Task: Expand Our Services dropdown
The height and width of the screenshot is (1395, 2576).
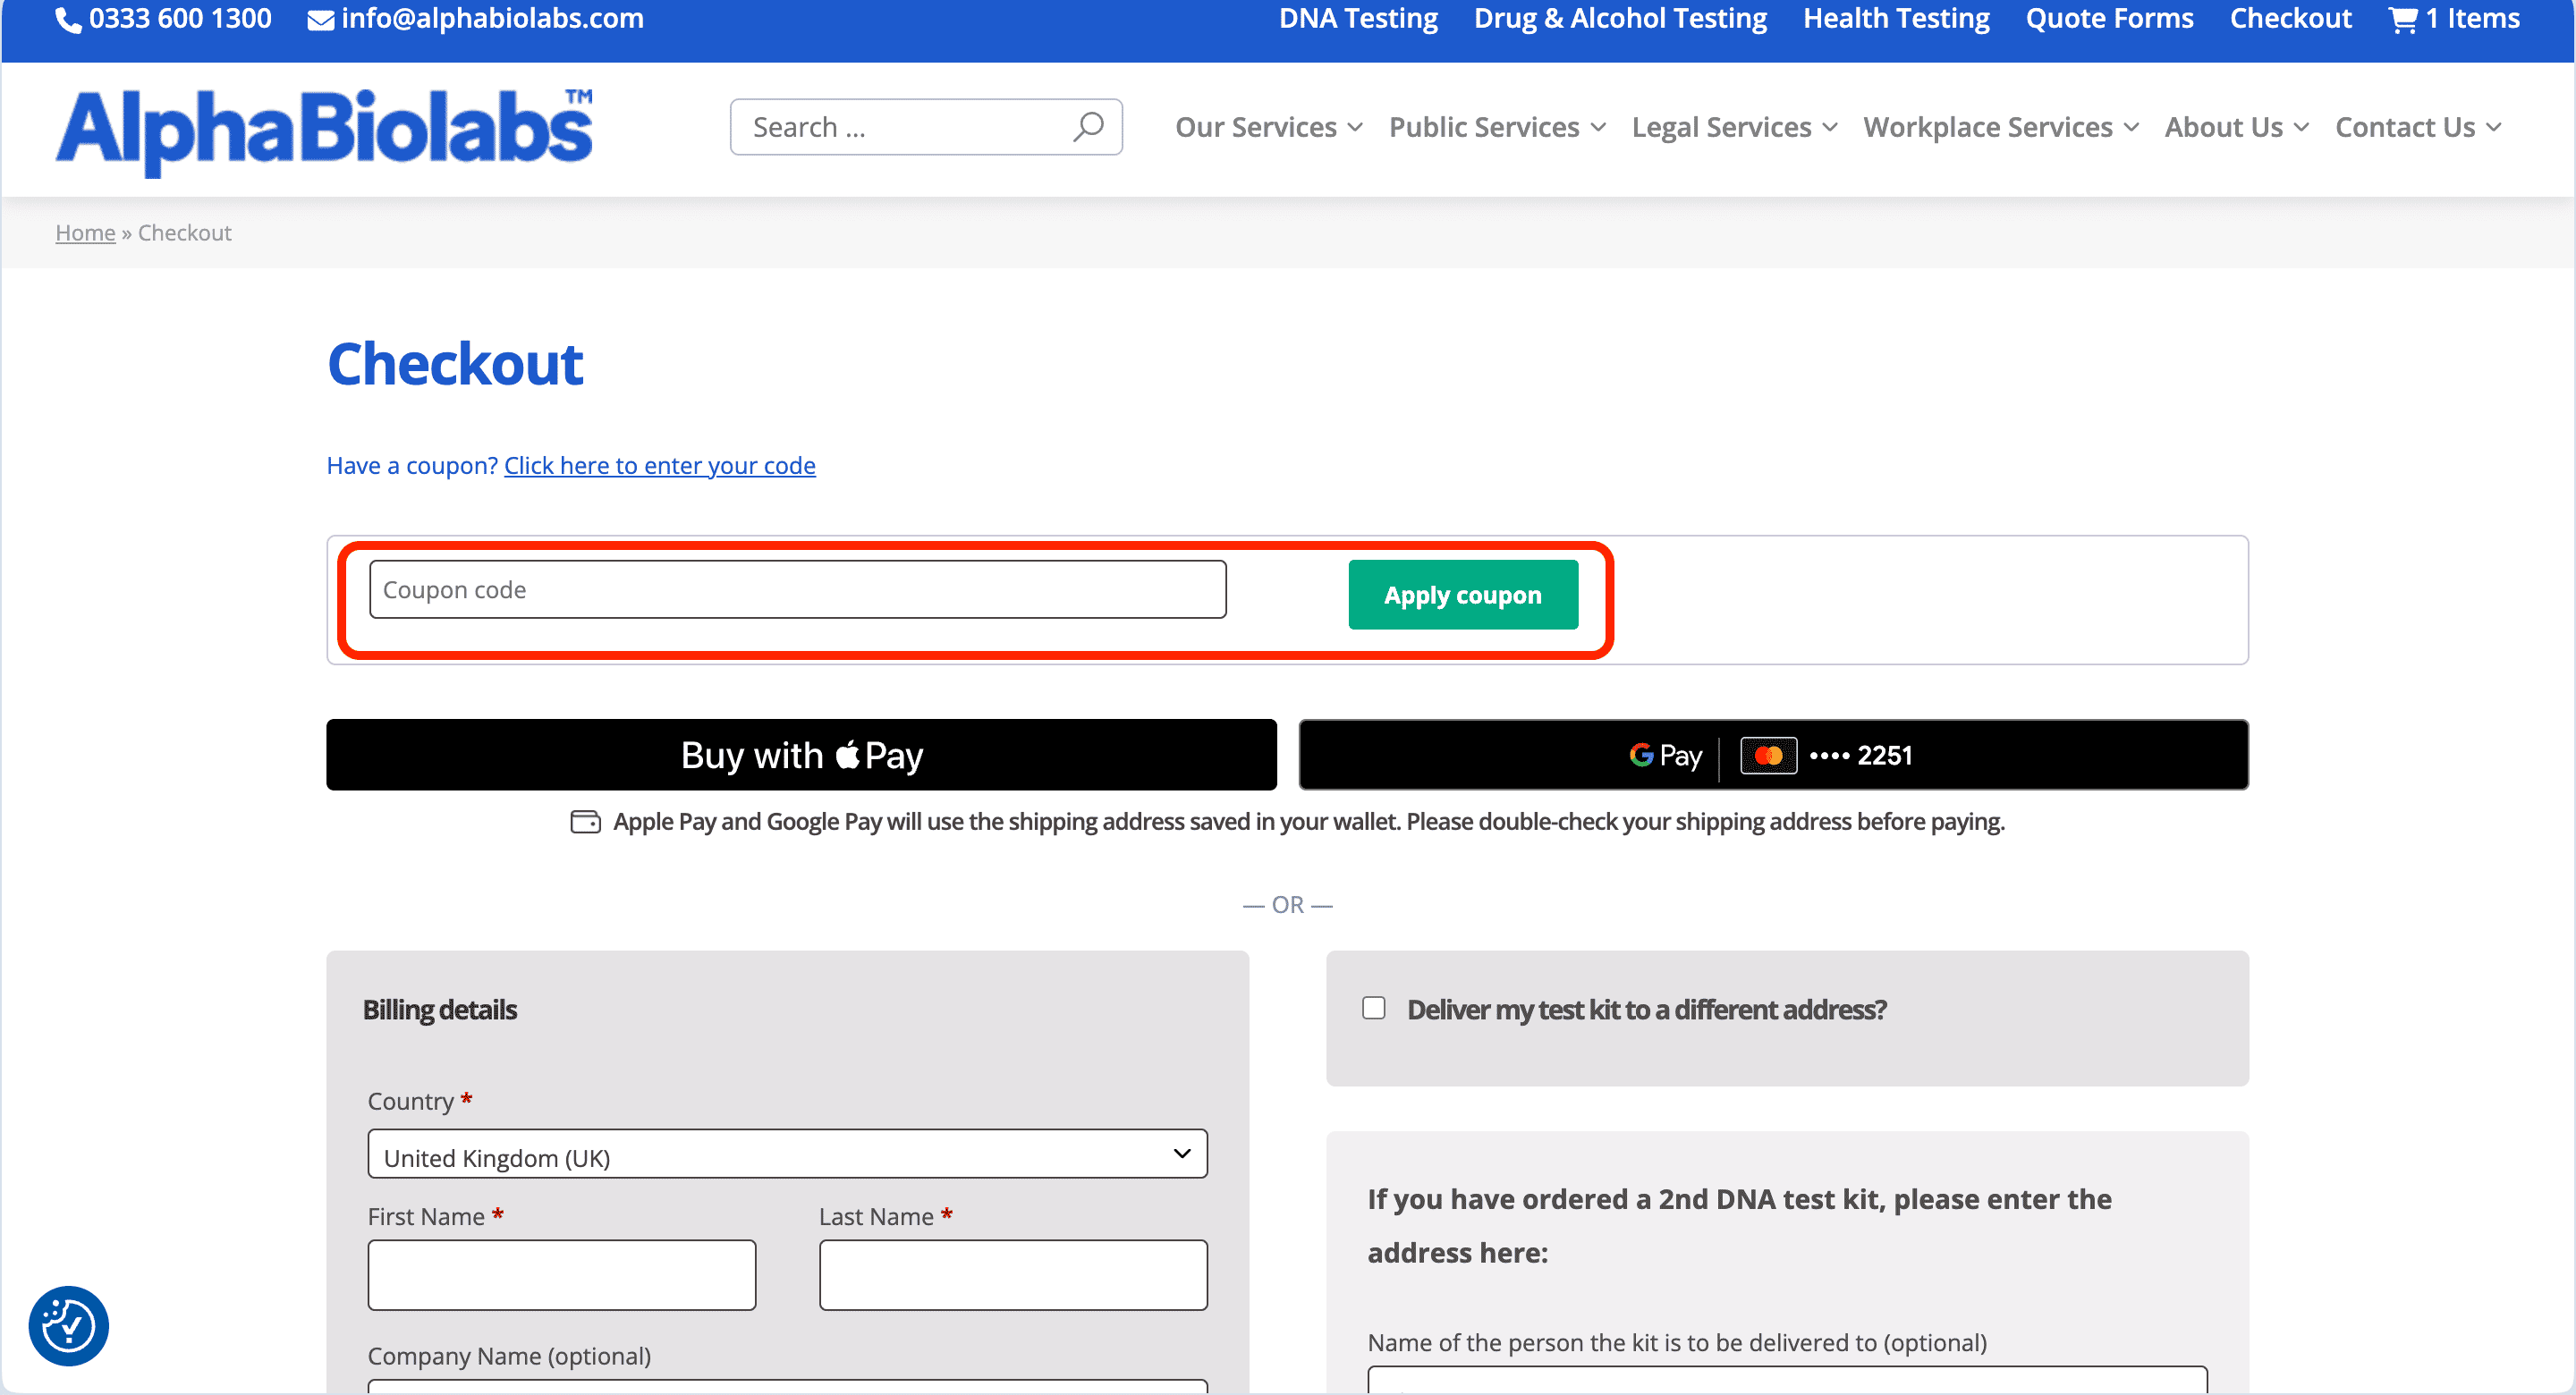Action: pyautogui.click(x=1268, y=127)
